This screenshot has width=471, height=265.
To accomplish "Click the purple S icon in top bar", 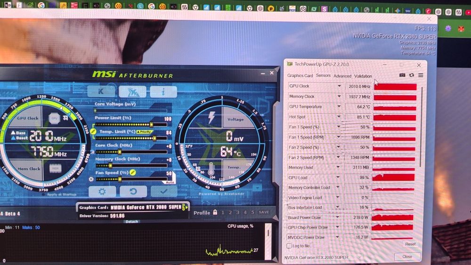I will [324, 9].
